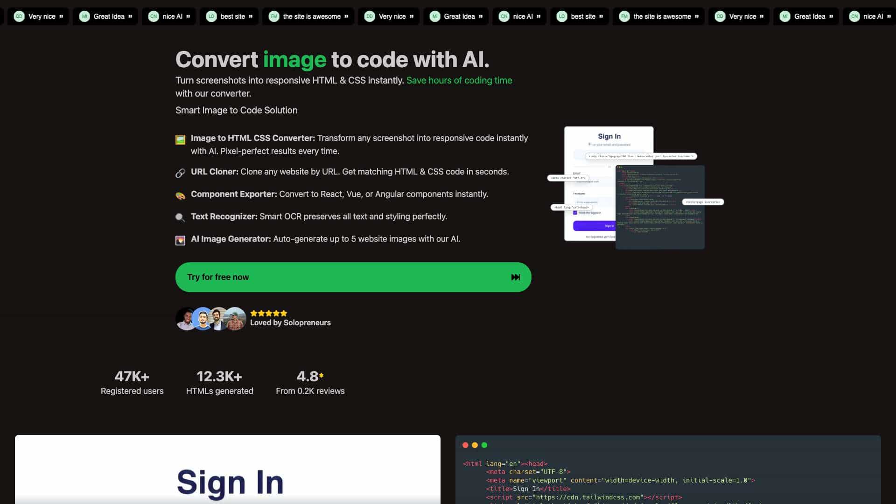Click the small yellow star next to 4.8

[x=321, y=375]
